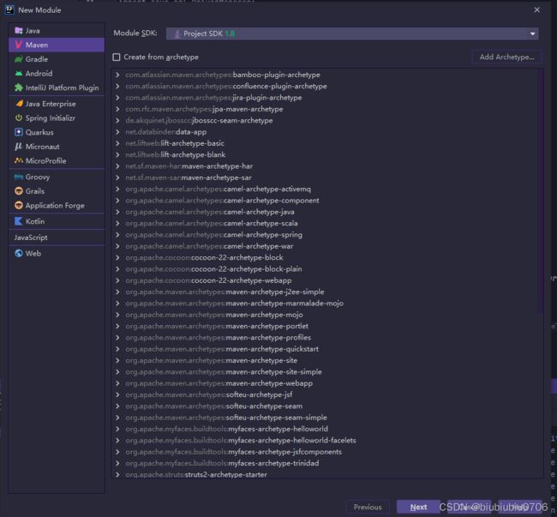Screen dimensions: 557x517
Task: Expand jira-plugin-archetype entry
Action: [x=117, y=98]
